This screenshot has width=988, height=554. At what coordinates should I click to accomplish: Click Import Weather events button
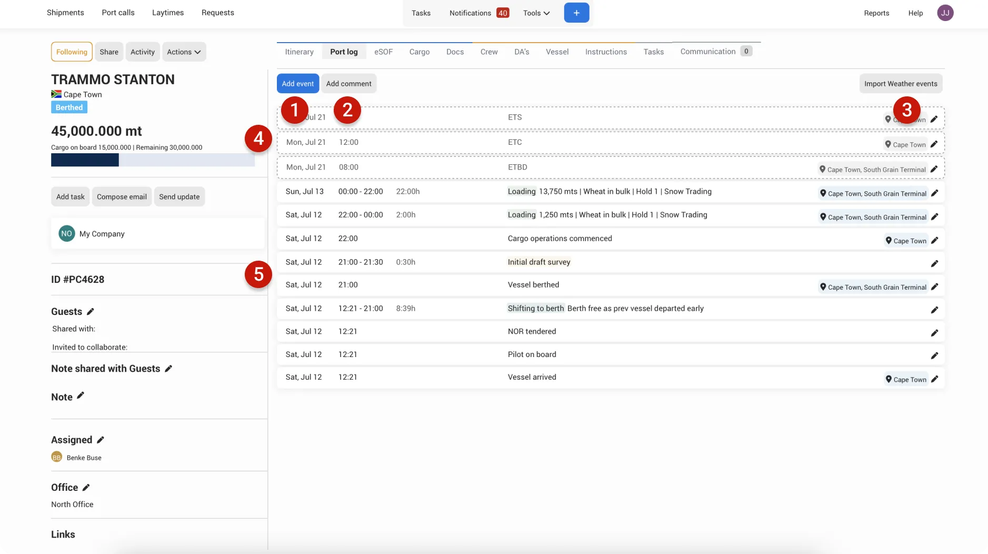[x=901, y=83]
